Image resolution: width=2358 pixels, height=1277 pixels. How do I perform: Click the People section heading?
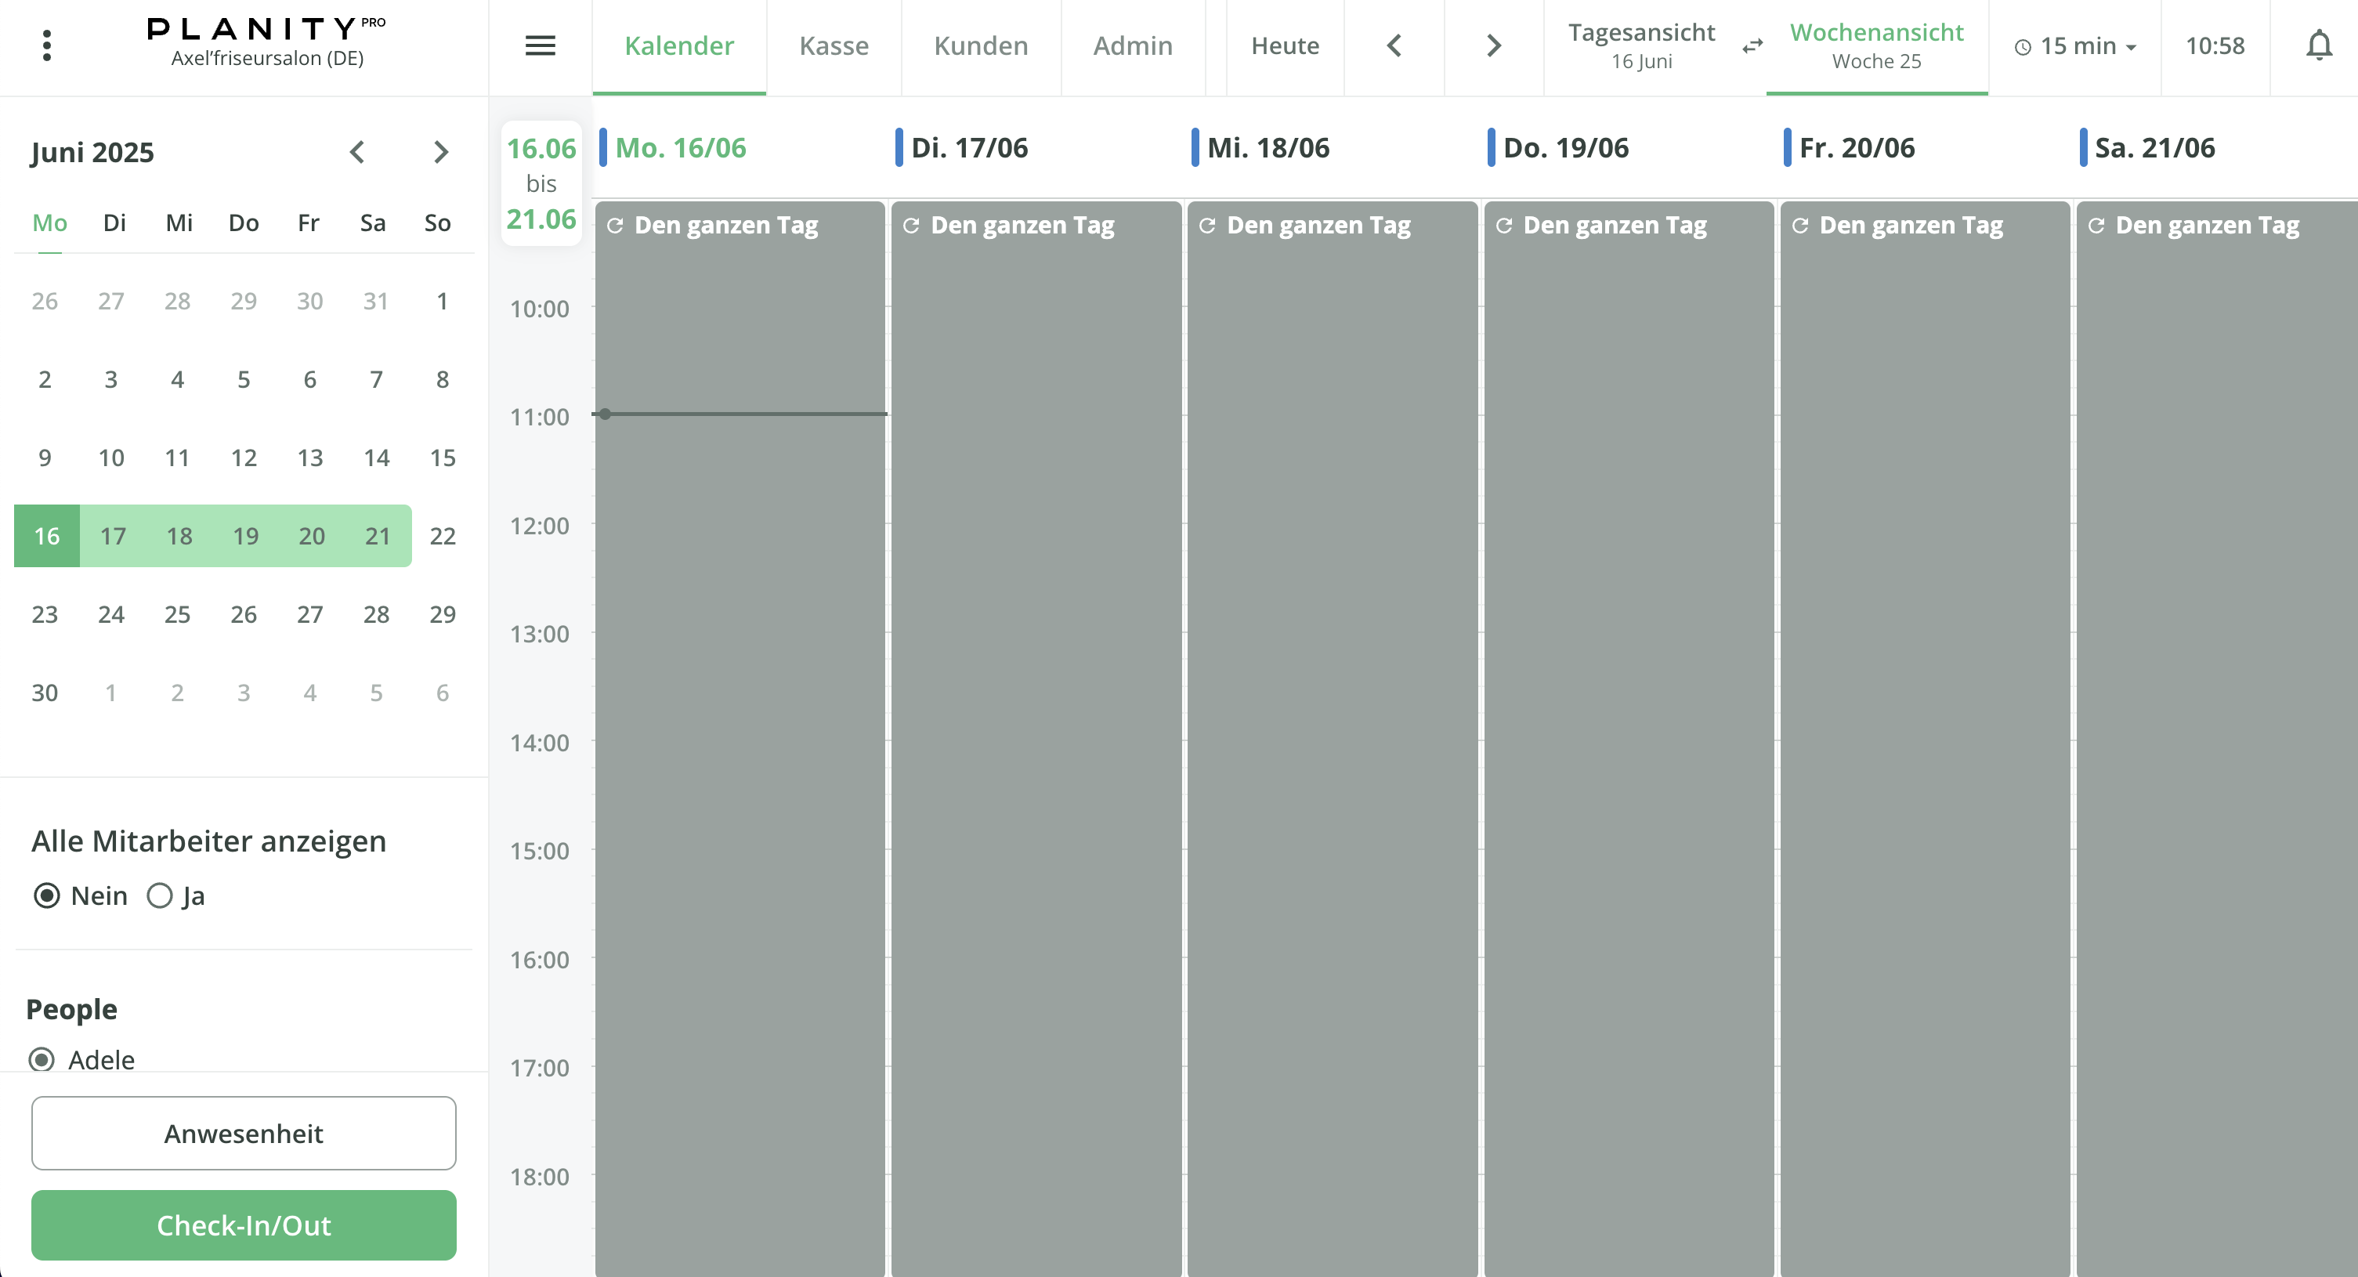click(72, 1009)
